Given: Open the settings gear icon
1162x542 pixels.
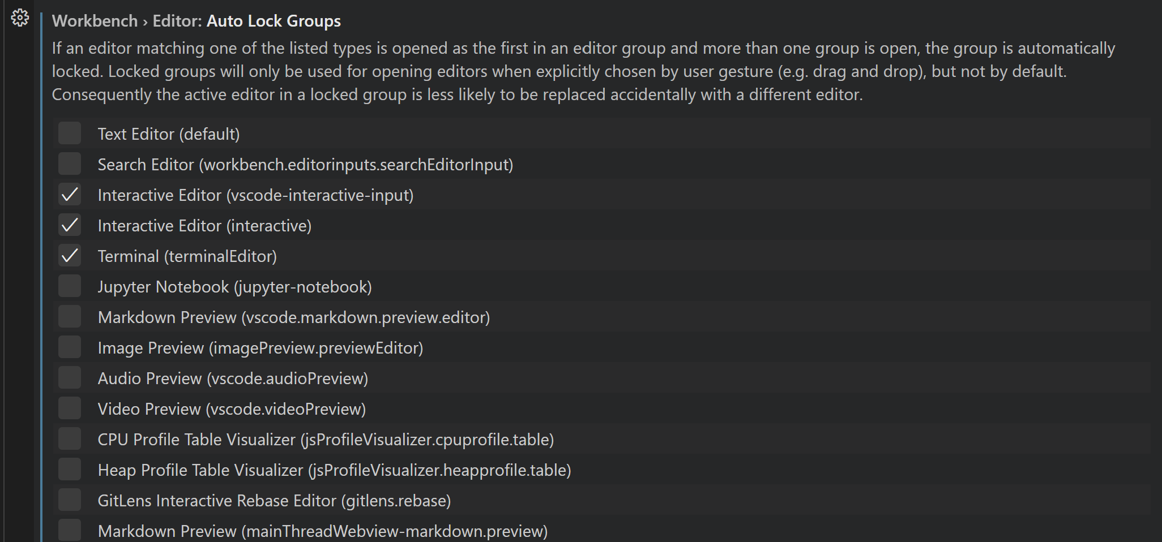Looking at the screenshot, I should click(x=20, y=18).
